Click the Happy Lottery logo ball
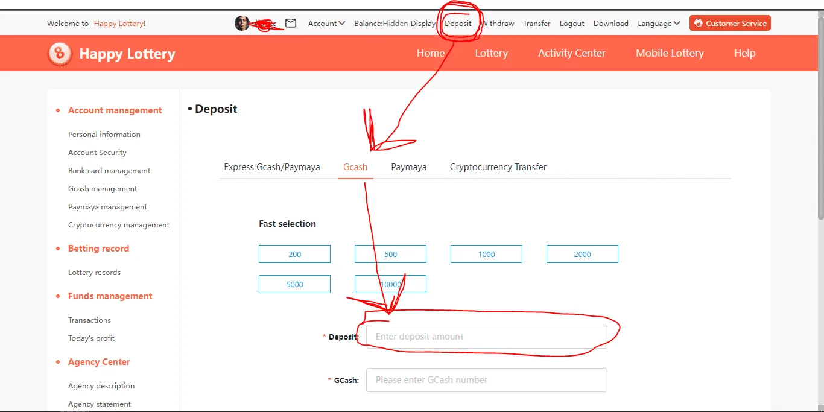Viewport: 824px width, 412px height. pyautogui.click(x=60, y=54)
